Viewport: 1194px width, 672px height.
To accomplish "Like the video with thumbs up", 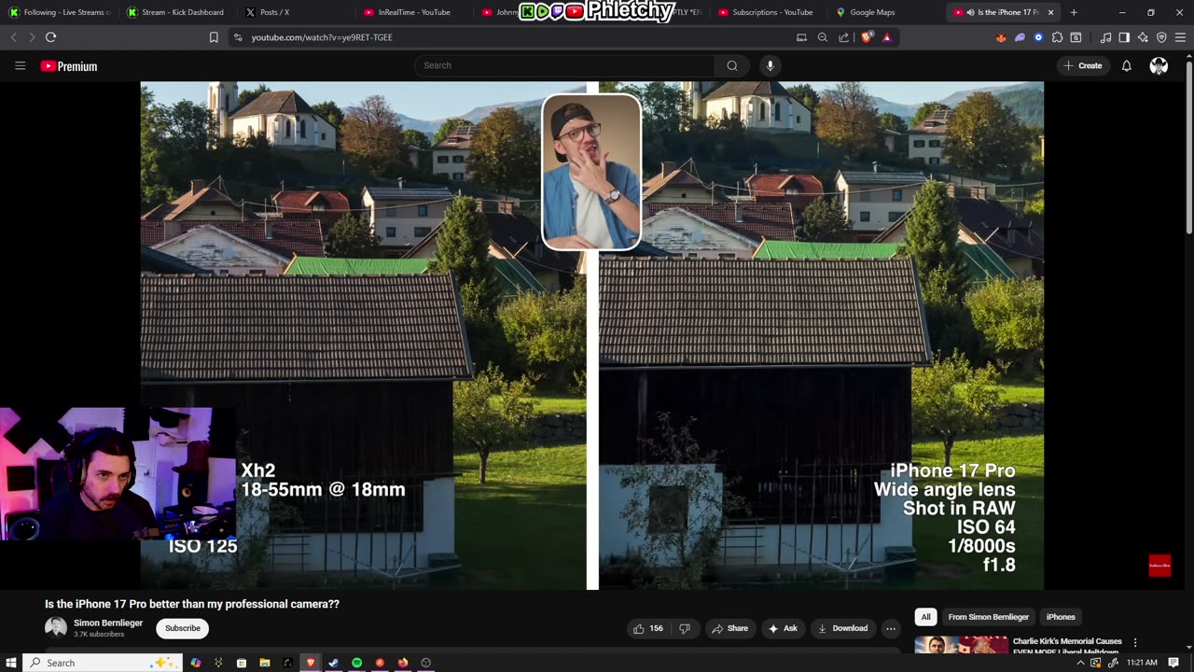I will coord(648,628).
